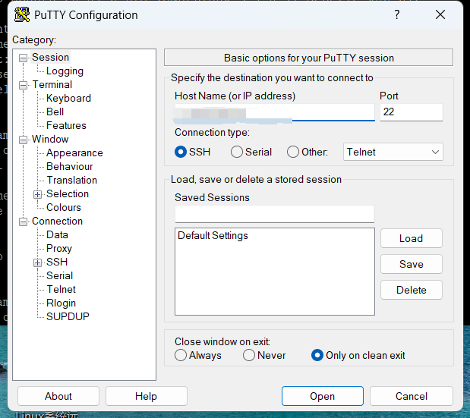
Task: Choose Always for close window on exit
Action: click(181, 356)
